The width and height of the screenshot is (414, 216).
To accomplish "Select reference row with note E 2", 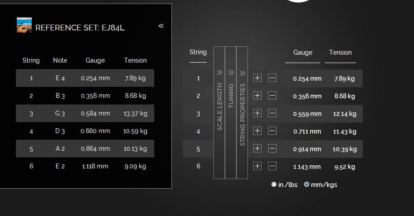I will pyautogui.click(x=85, y=166).
